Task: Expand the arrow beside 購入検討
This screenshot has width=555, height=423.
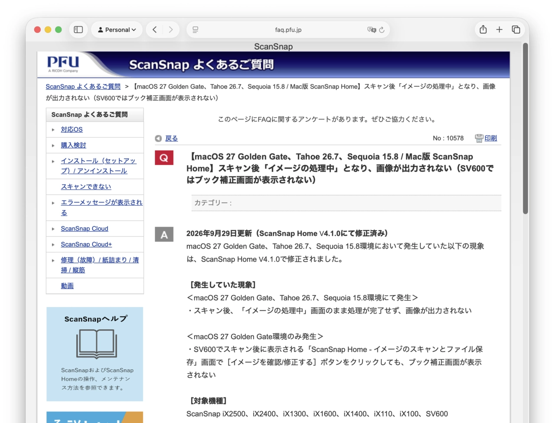Action: 53,145
